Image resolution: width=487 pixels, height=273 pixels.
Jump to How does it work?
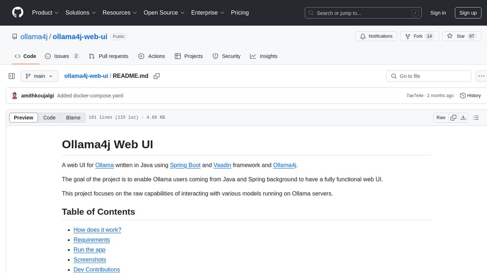pos(97,230)
